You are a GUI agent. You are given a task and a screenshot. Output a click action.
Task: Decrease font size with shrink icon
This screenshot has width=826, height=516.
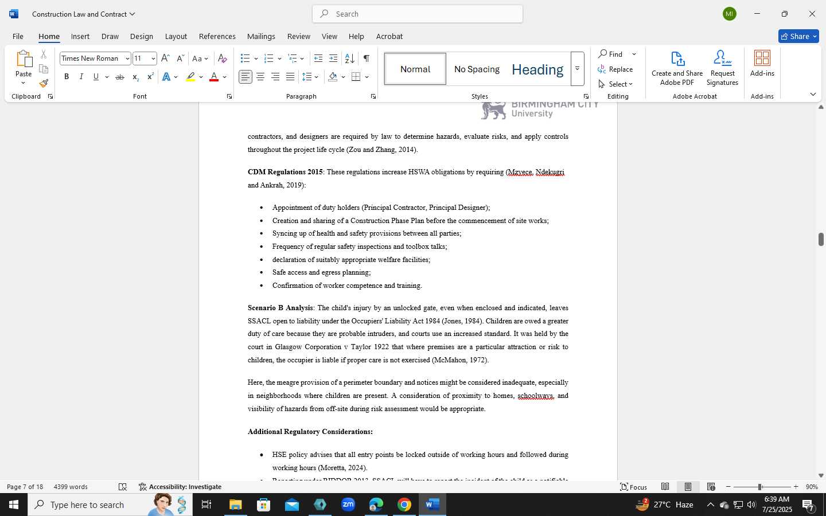(x=180, y=58)
